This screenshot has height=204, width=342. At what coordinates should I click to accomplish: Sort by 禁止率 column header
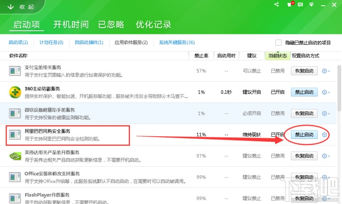point(201,56)
